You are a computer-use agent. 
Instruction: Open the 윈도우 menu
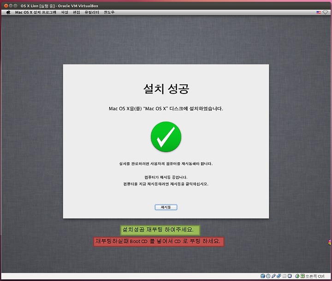pos(109,12)
